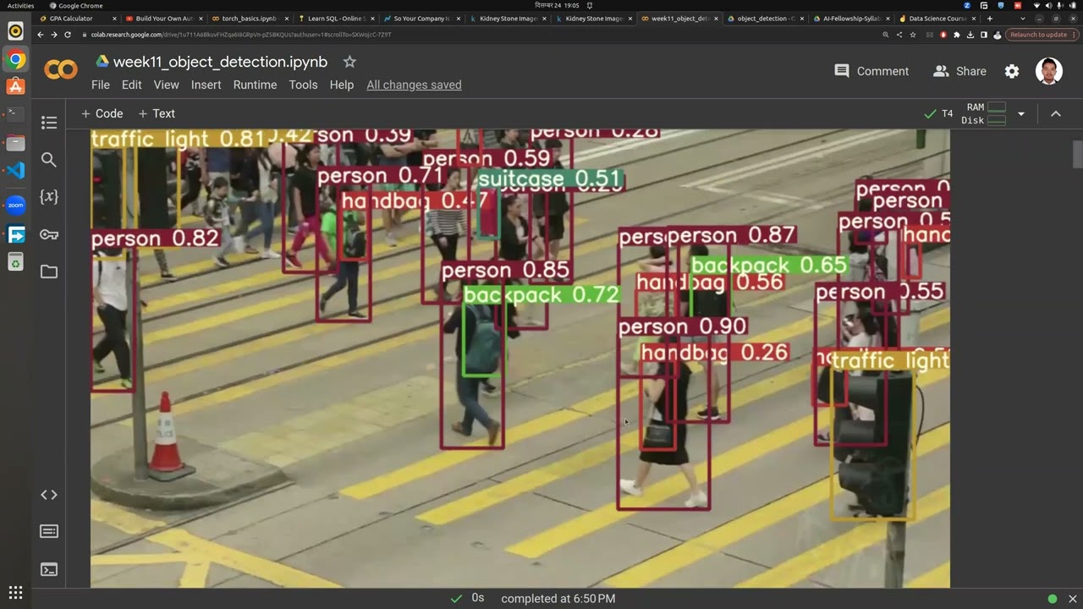The width and height of the screenshot is (1083, 609).
Task: Open the code snippets icon
Action: click(x=49, y=495)
